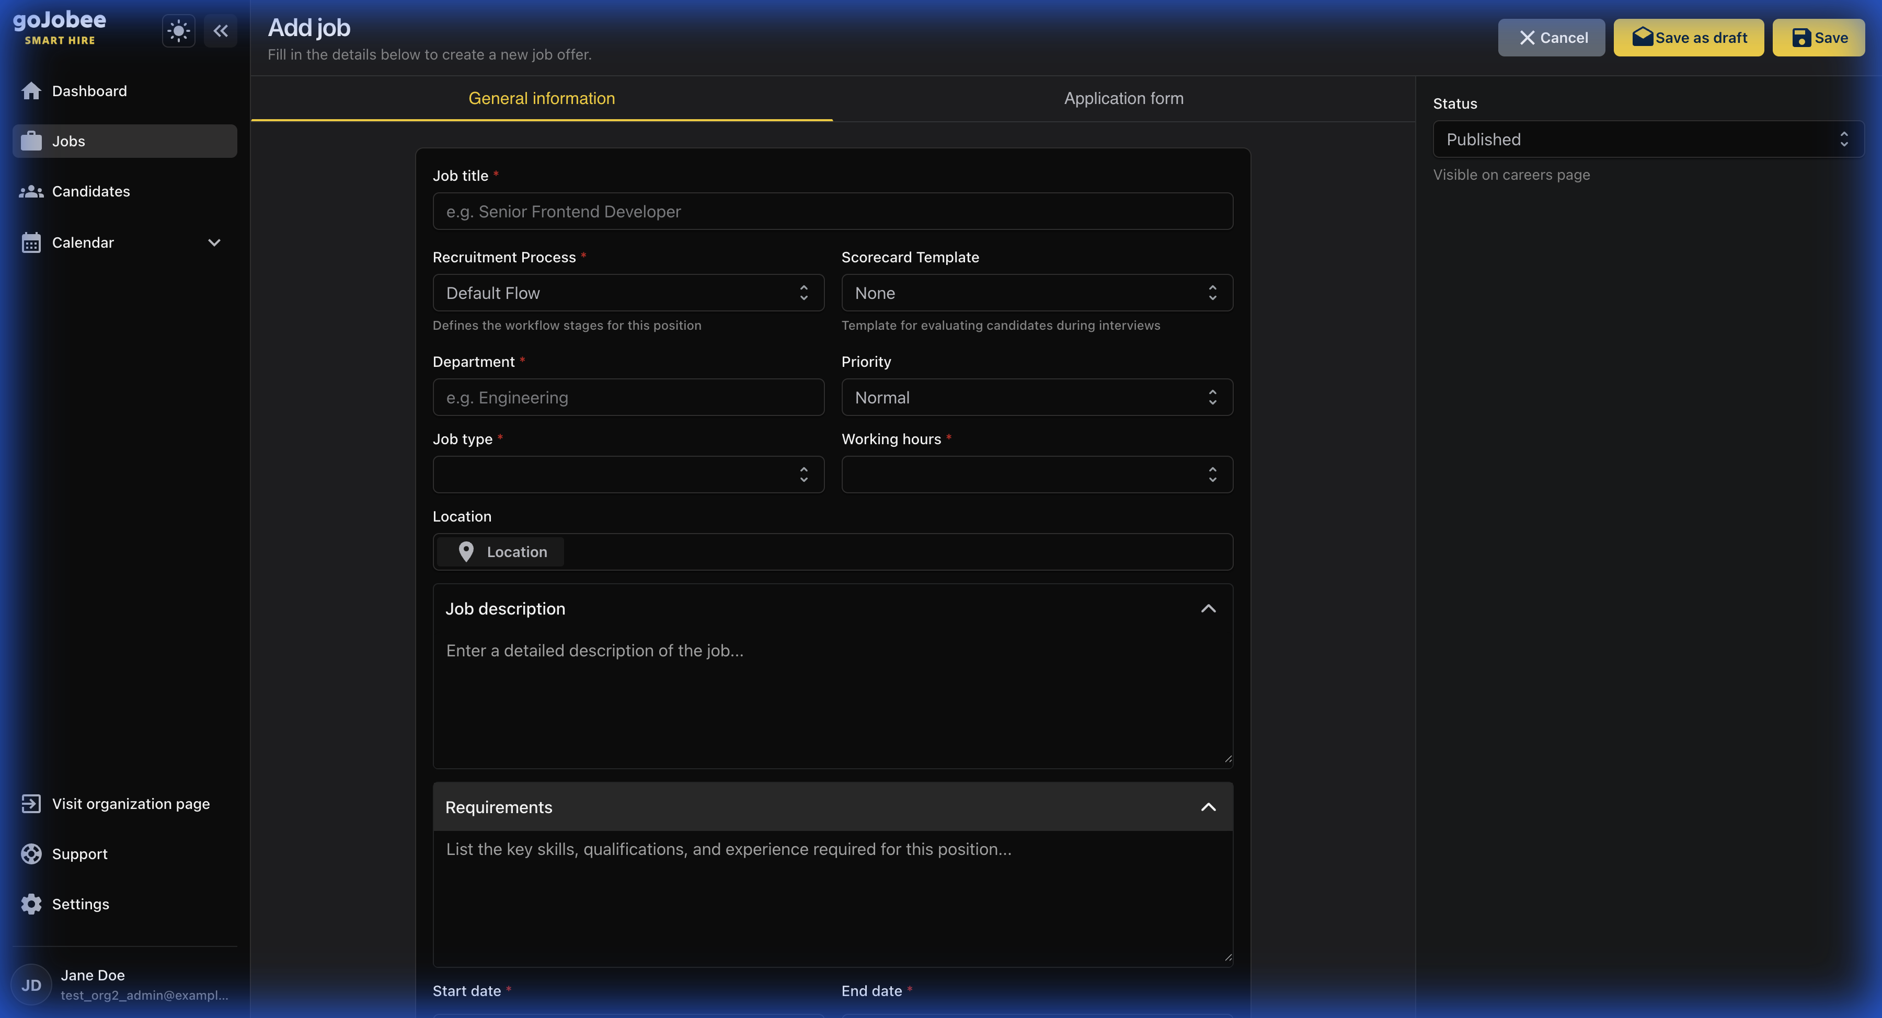This screenshot has height=1018, width=1882.
Task: Open Support via the lifebuoy icon
Action: click(31, 854)
